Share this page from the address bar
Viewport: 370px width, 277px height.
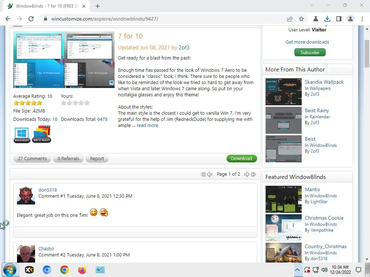[x=290, y=19]
